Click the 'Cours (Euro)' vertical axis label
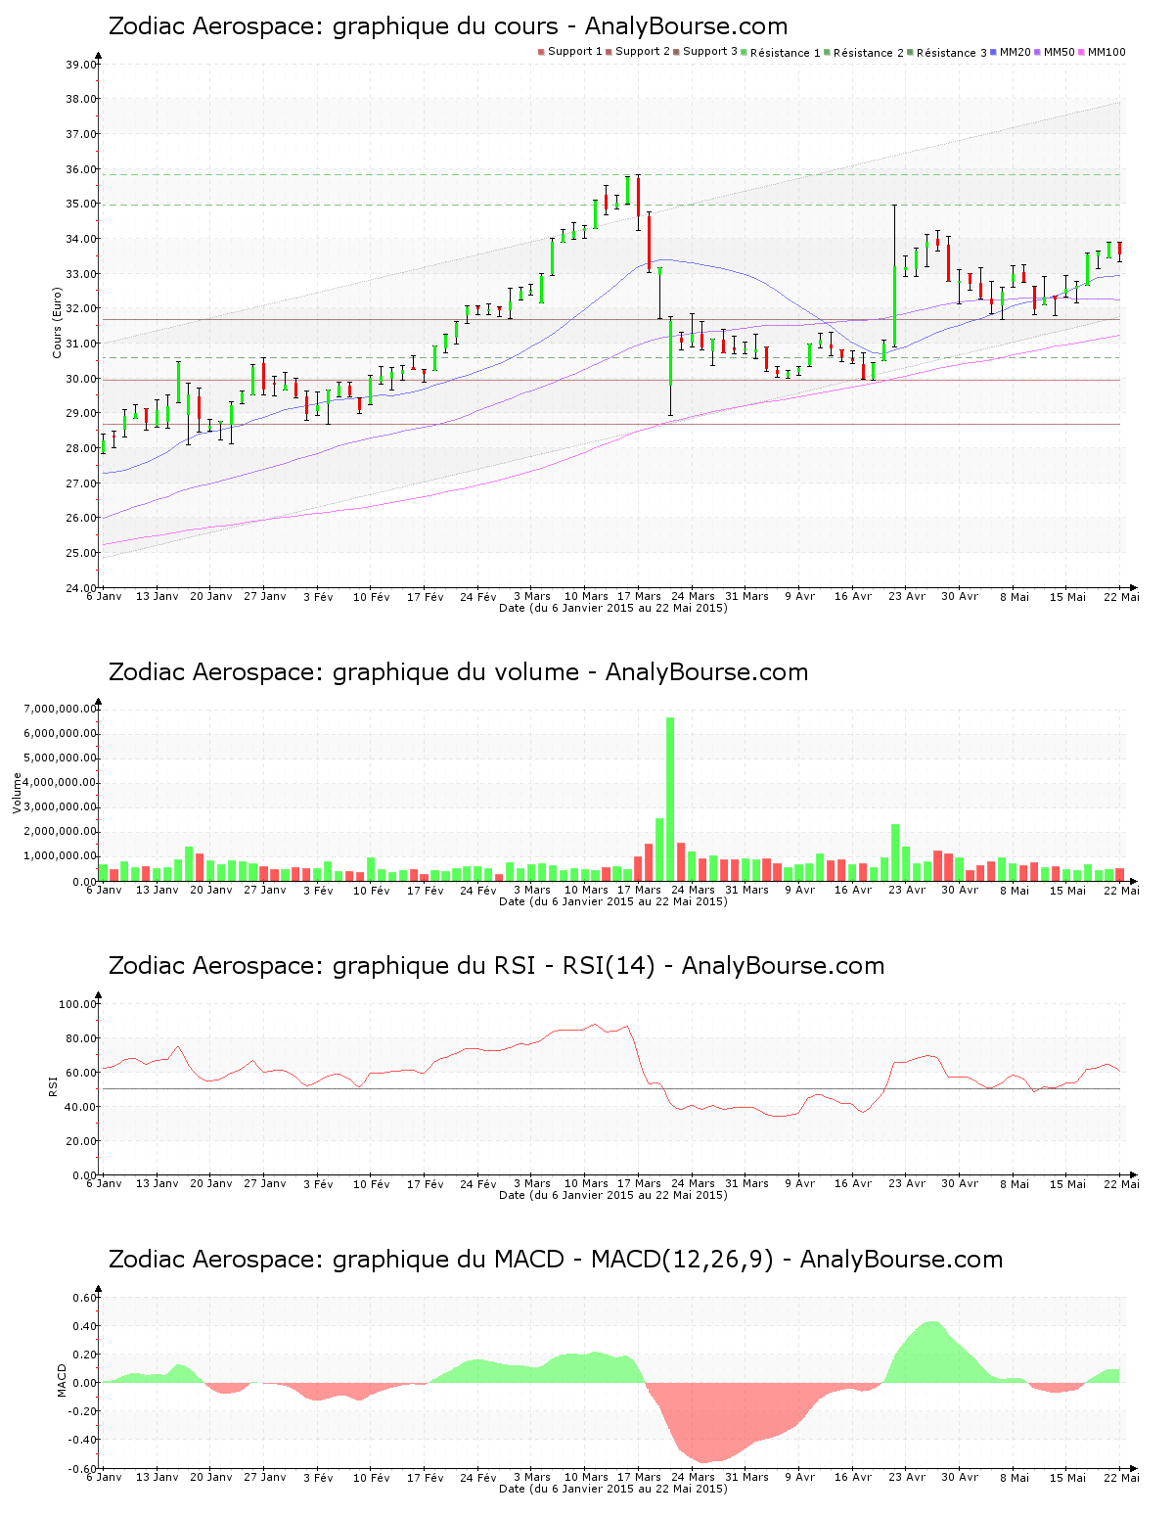The image size is (1174, 1517). (57, 322)
